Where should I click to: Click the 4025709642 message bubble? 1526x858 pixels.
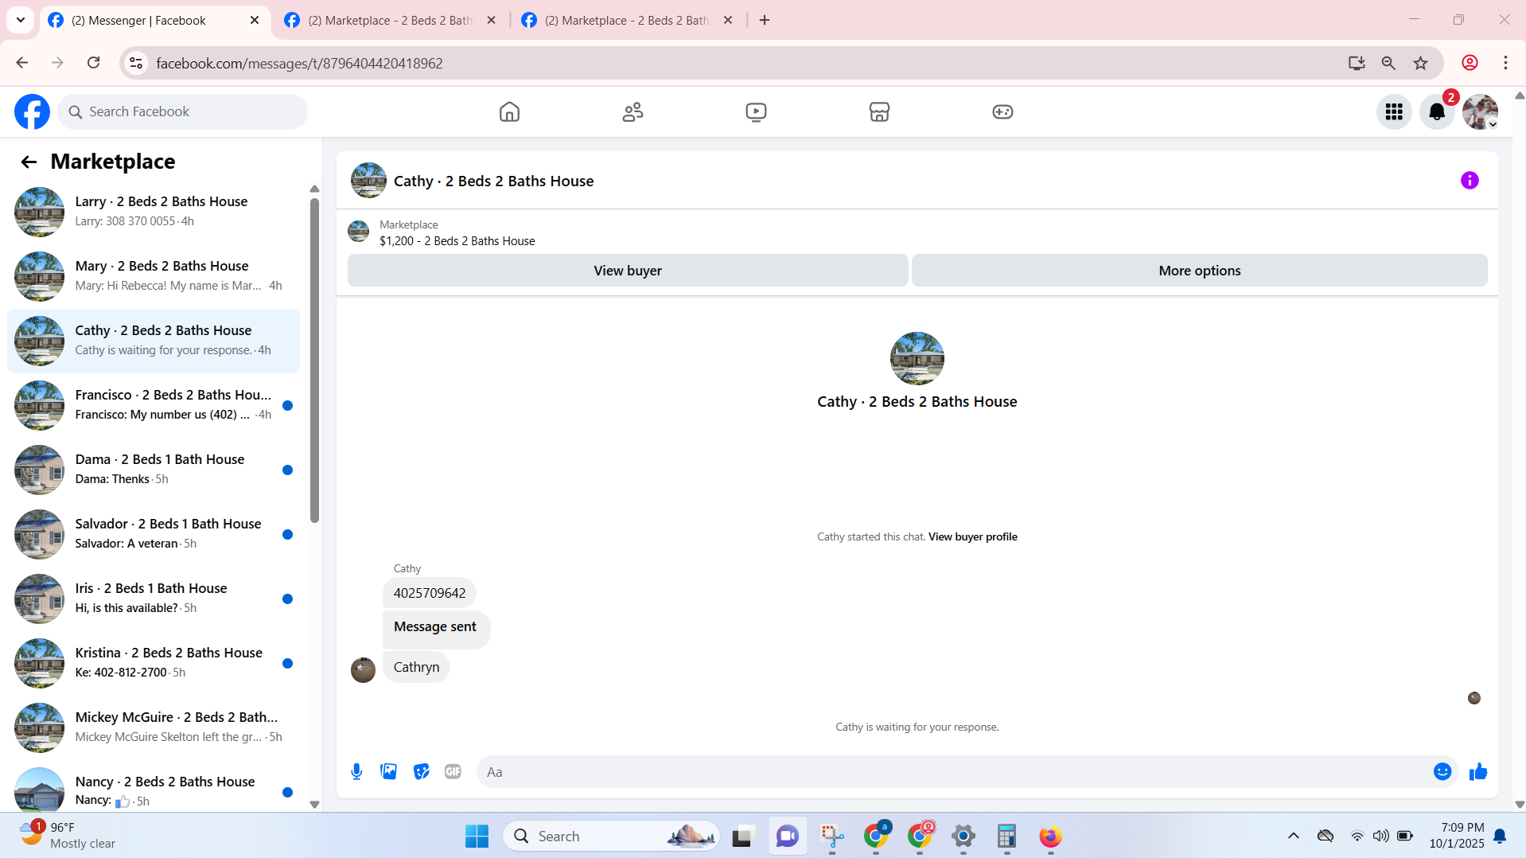430,593
